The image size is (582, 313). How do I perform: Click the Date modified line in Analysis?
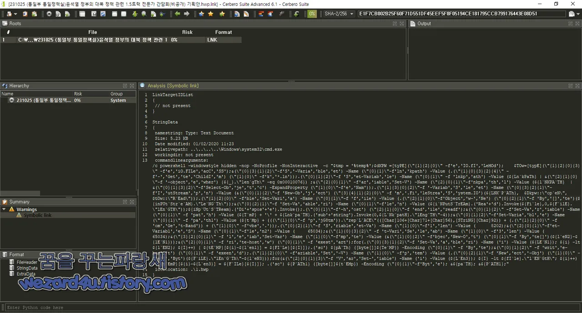coord(194,144)
